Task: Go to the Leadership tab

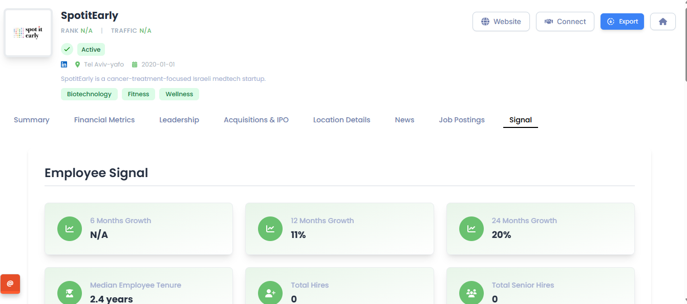Action: [179, 120]
